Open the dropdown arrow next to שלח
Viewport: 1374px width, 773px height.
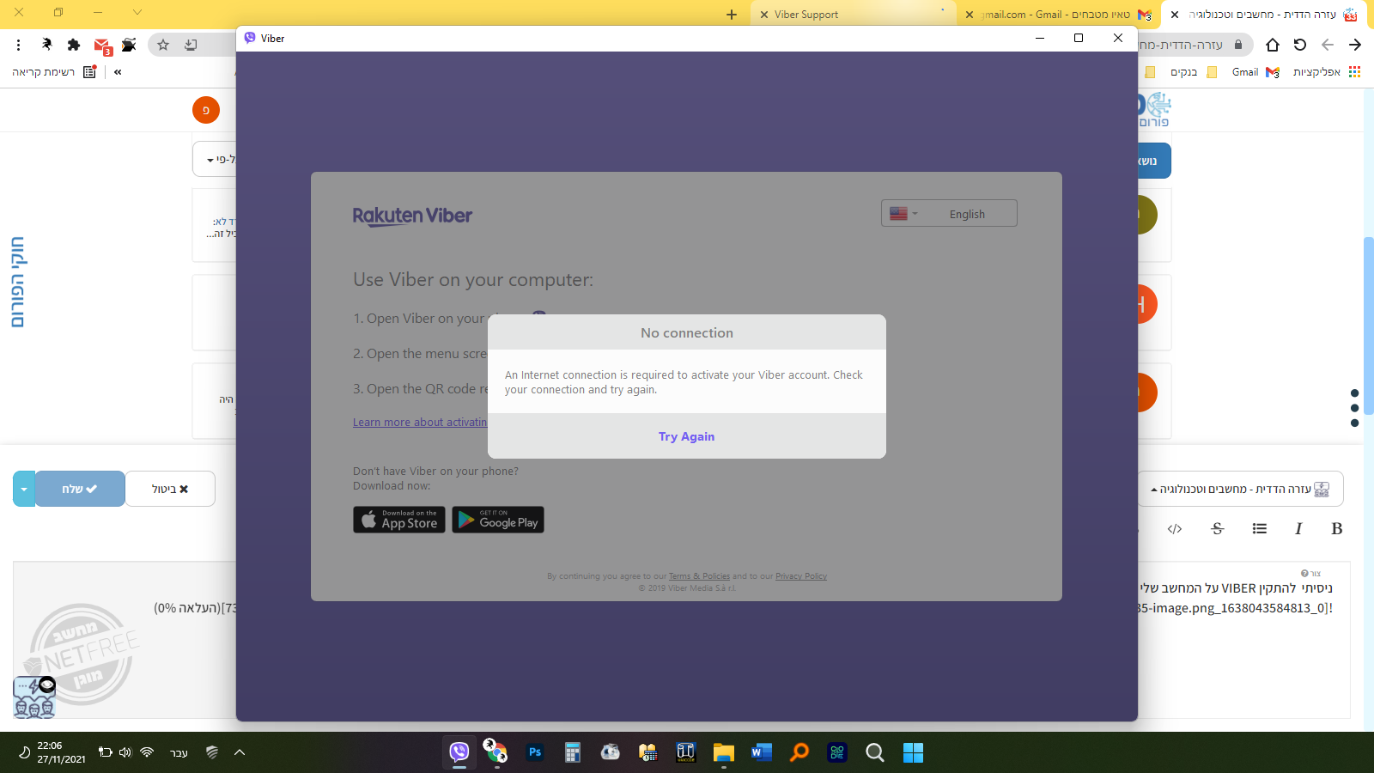click(x=24, y=489)
